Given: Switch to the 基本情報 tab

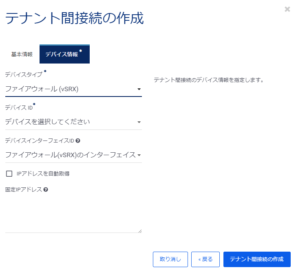Looking at the screenshot, I should [x=22, y=55].
